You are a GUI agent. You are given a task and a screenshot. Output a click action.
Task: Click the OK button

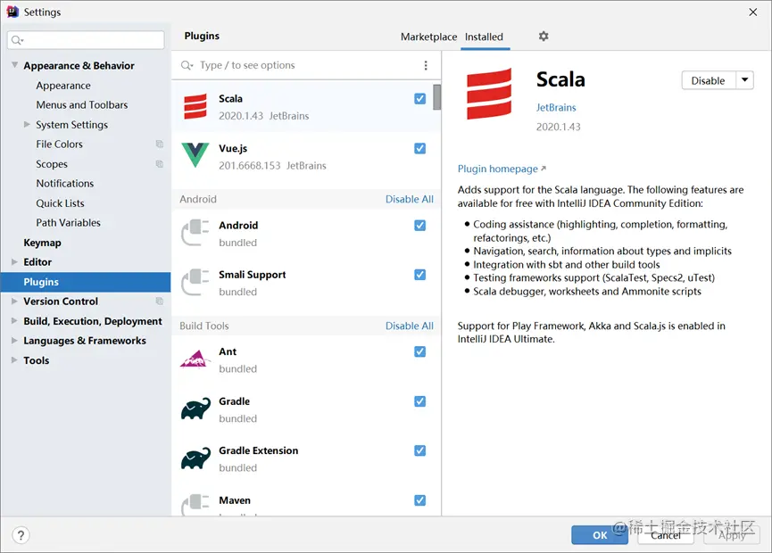pos(599,535)
